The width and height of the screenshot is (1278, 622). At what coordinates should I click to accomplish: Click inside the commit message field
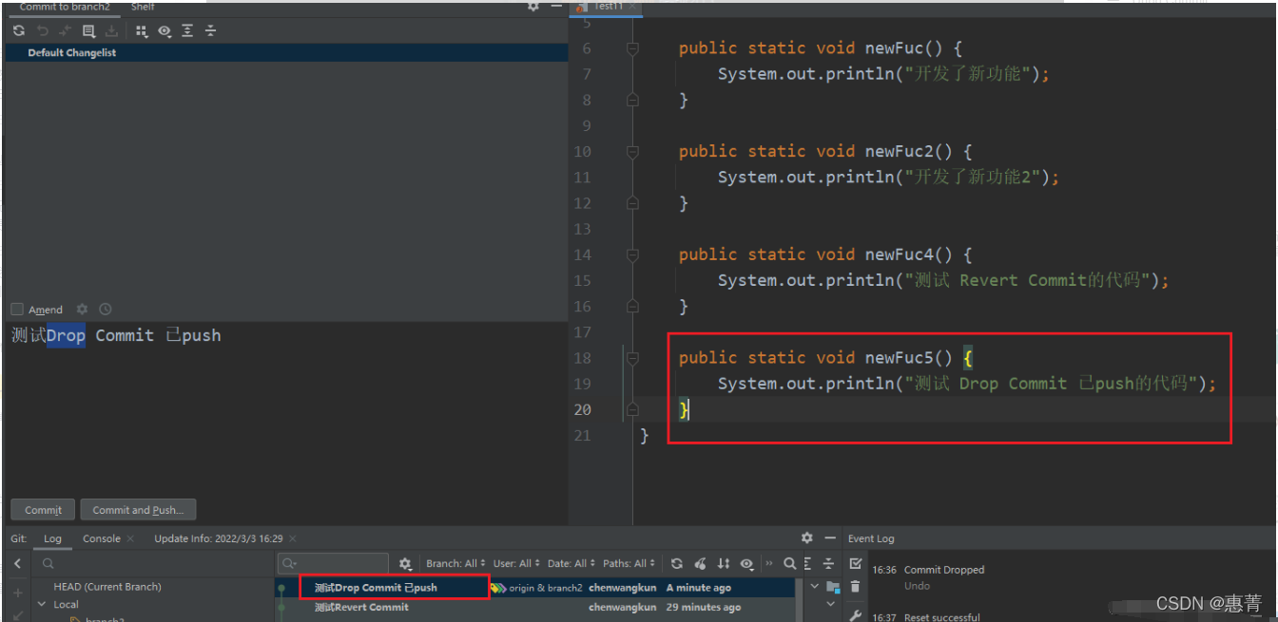coord(285,408)
